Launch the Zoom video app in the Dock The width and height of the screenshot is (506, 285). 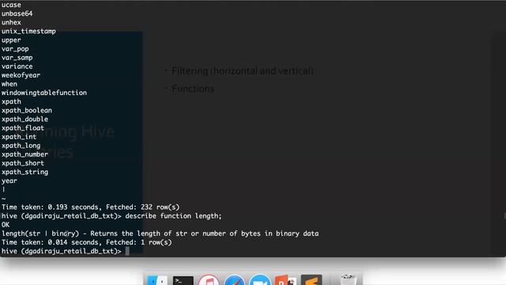pyautogui.click(x=260, y=280)
